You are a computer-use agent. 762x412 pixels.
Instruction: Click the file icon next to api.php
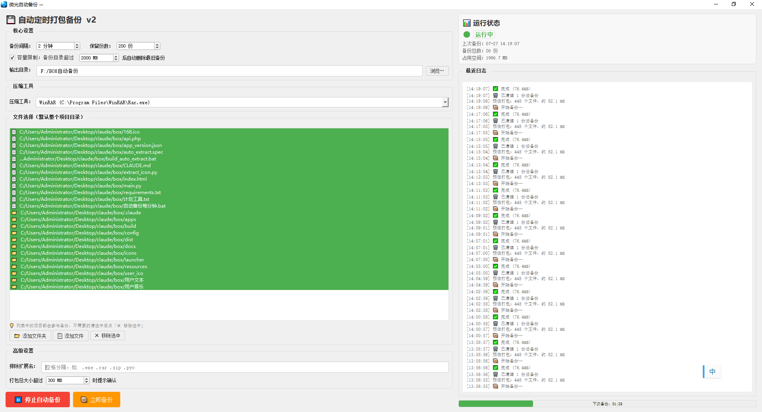[14, 139]
